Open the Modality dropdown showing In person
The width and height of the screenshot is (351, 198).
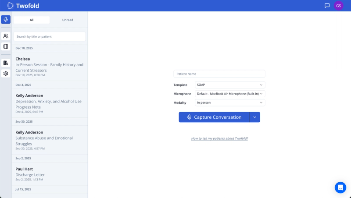tap(230, 103)
